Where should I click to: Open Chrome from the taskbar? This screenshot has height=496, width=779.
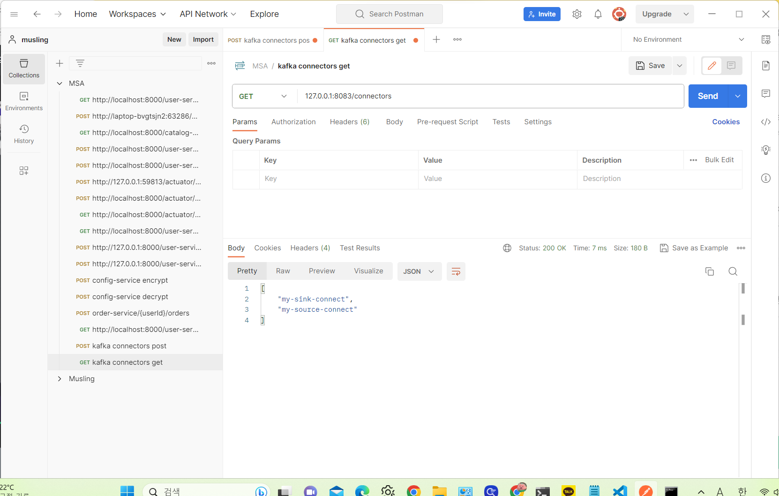[413, 491]
